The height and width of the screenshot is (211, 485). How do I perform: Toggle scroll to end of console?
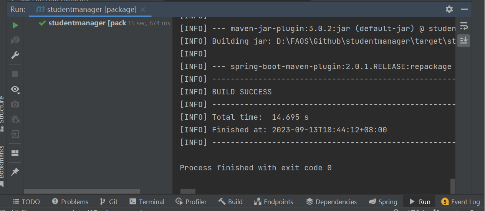(x=464, y=41)
